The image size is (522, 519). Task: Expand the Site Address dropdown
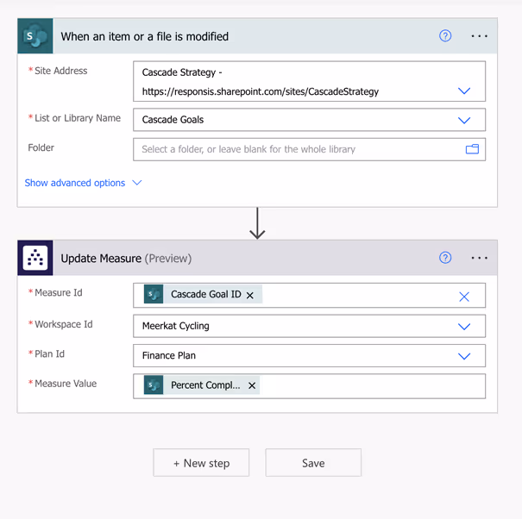point(464,91)
